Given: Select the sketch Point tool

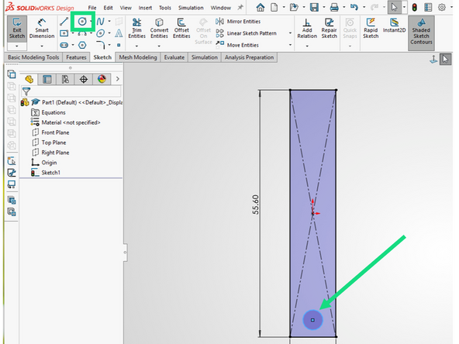Looking at the screenshot, I should pos(119,45).
